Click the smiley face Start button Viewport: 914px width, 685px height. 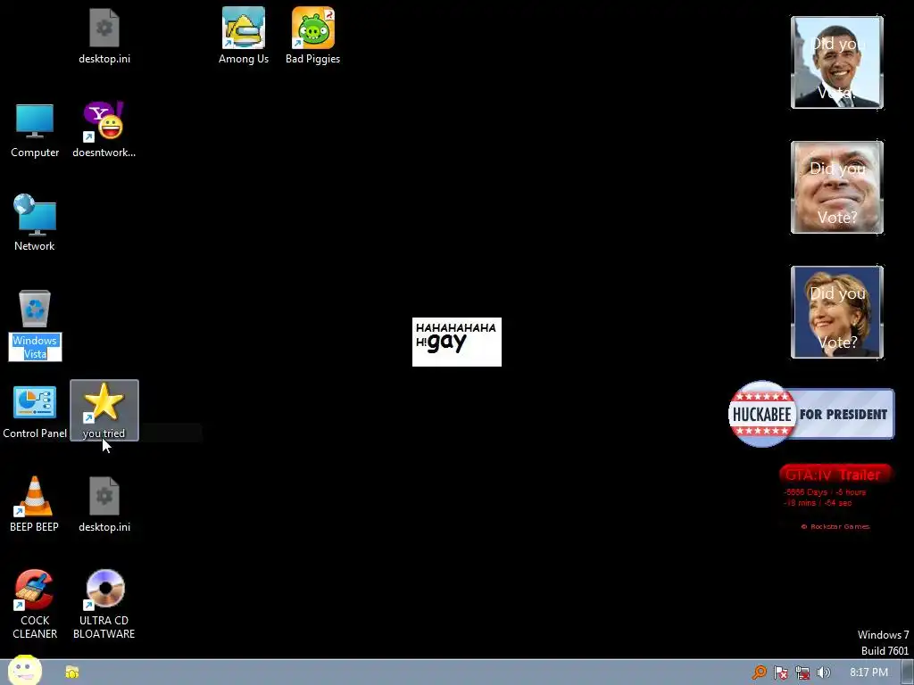pos(24,671)
